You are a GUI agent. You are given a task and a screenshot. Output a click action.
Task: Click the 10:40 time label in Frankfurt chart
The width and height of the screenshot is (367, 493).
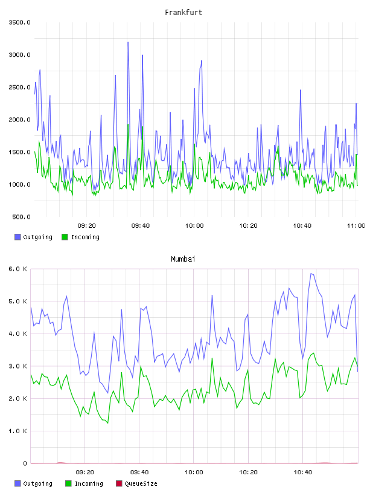click(x=302, y=226)
